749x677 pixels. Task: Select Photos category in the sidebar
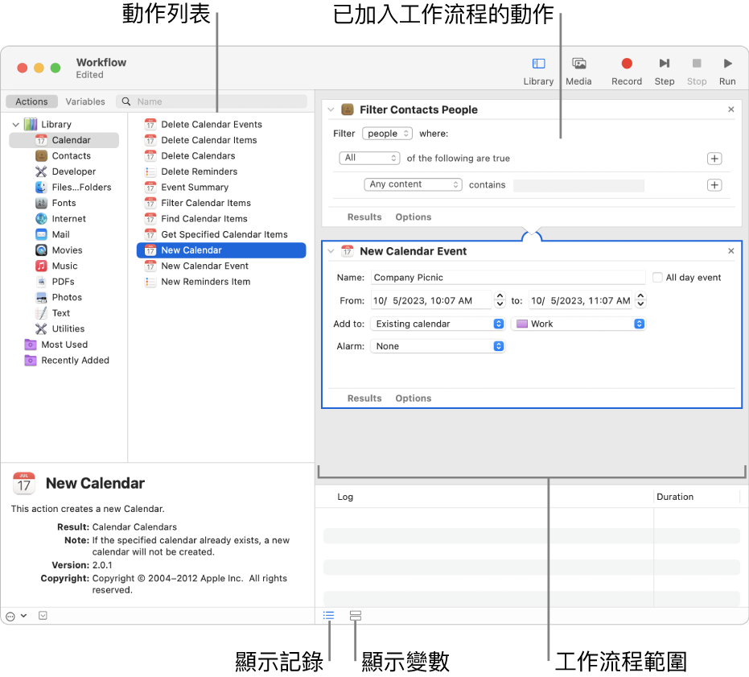(60, 298)
